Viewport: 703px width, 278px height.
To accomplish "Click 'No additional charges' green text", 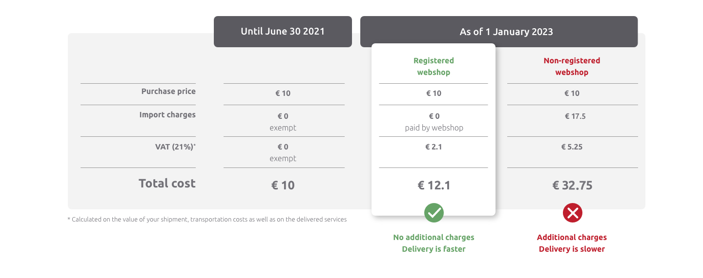I will (434, 238).
